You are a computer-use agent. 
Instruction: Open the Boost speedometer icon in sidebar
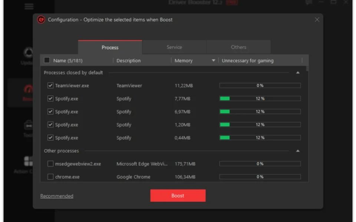28,89
